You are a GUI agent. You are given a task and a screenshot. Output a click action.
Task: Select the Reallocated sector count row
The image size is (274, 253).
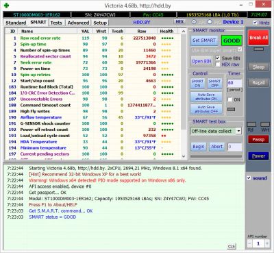tap(92, 56)
